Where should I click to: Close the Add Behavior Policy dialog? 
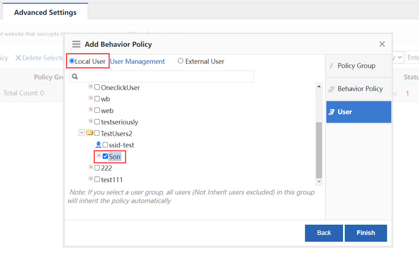[382, 44]
